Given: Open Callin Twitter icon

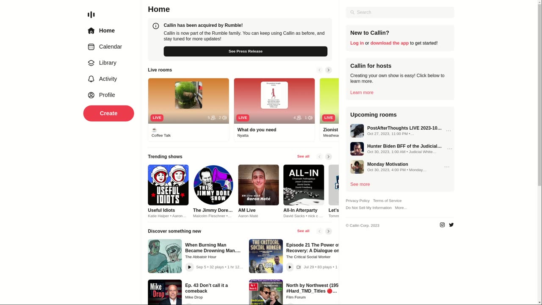Looking at the screenshot, I should click(x=451, y=225).
